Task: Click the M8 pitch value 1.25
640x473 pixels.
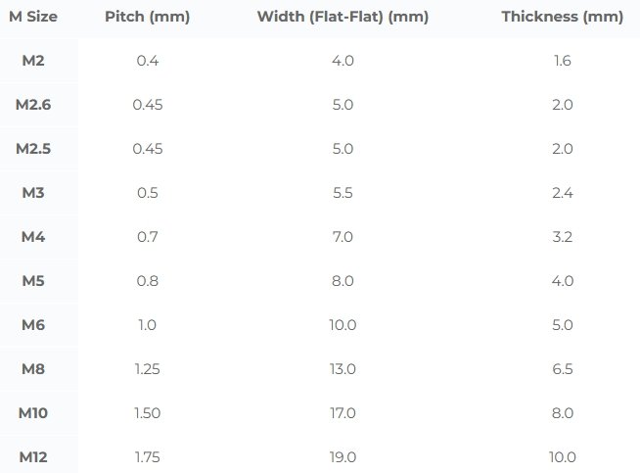Action: click(147, 369)
